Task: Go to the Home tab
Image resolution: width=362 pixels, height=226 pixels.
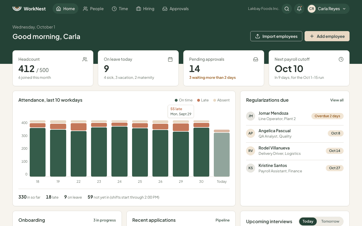Action: coord(66,9)
